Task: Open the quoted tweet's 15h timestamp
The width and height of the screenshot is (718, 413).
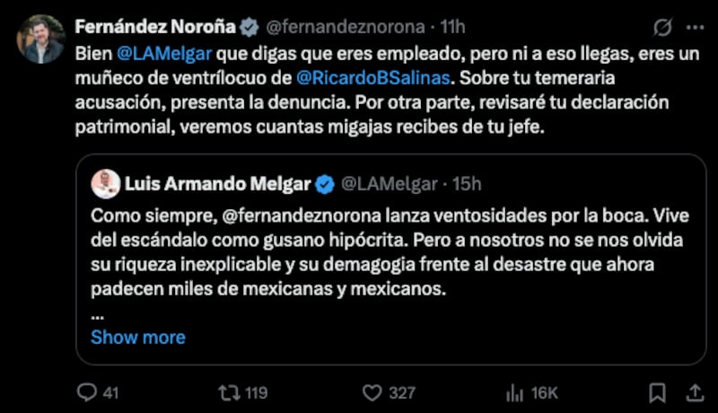Action: coord(466,184)
